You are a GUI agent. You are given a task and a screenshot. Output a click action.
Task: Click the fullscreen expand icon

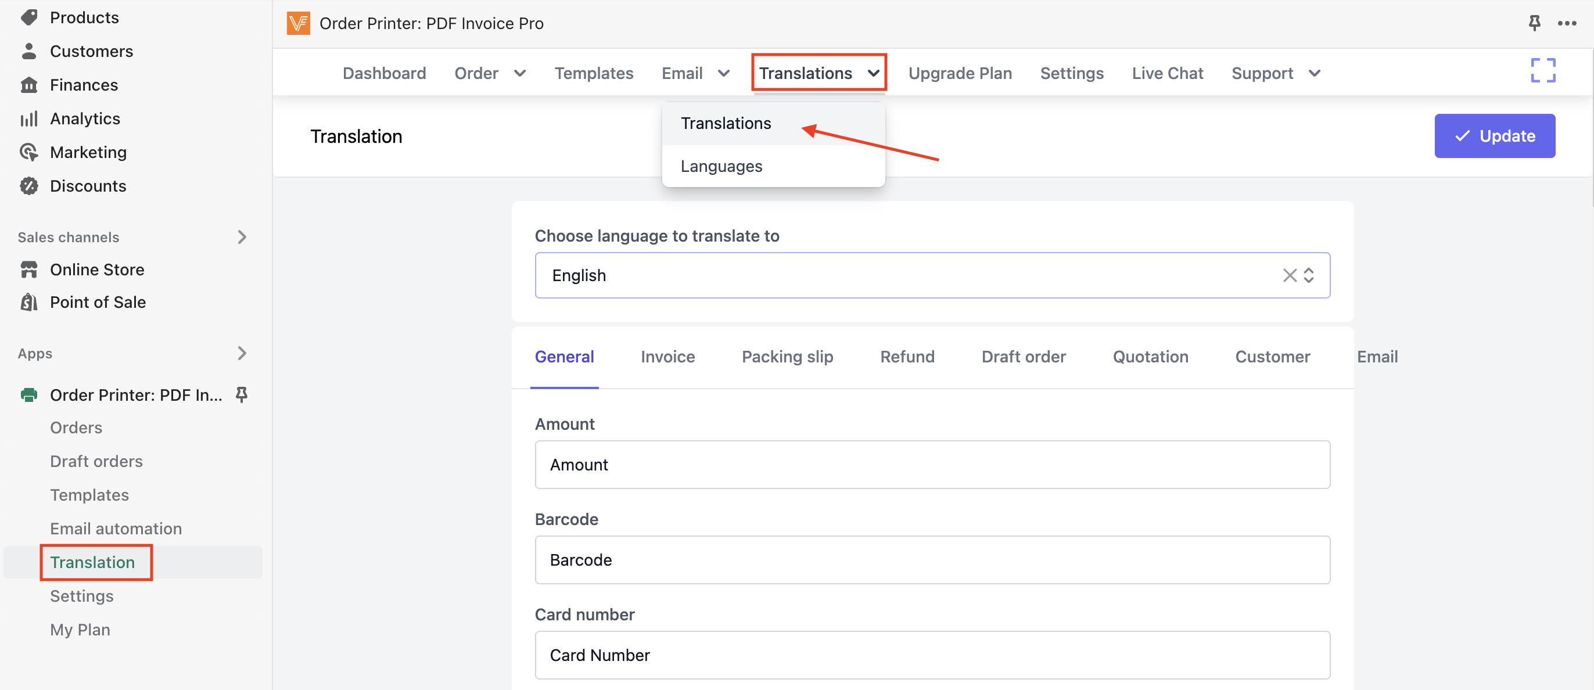pos(1543,70)
